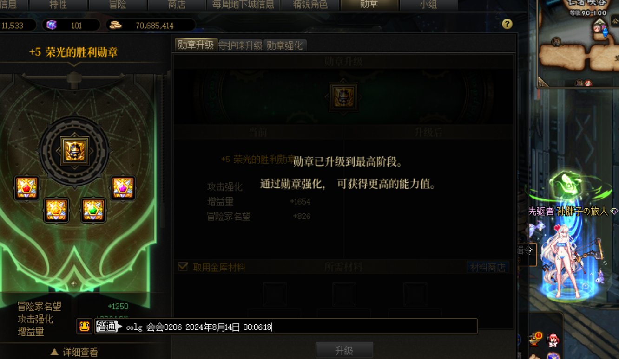The height and width of the screenshot is (359, 619).
Task: Select the green gem guardian bead slot
Action: (x=93, y=210)
